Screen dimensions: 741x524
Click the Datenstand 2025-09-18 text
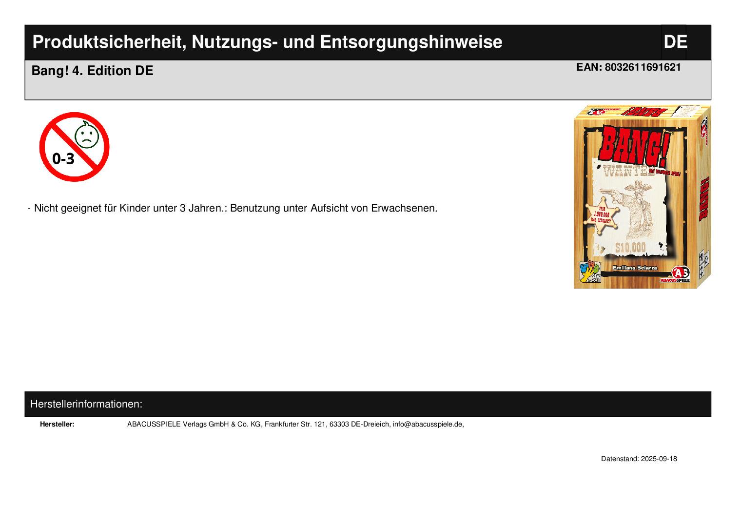[x=639, y=459]
